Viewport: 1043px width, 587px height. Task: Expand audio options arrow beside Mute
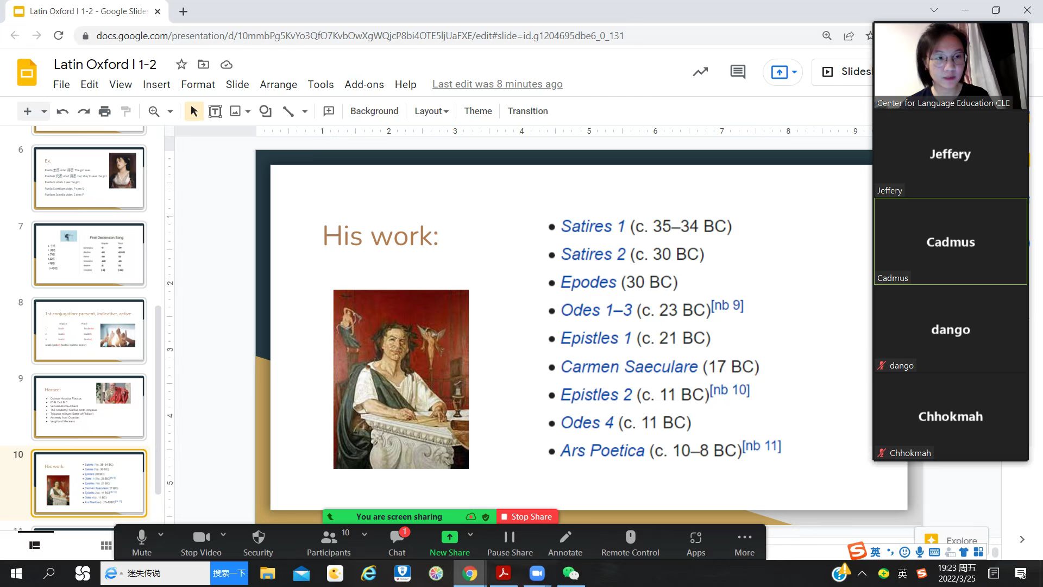(x=161, y=535)
